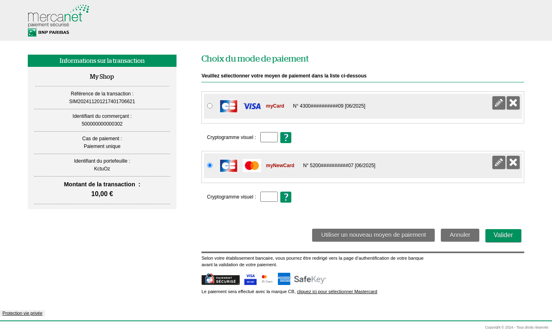Open cryptogram help for the myCard field

pyautogui.click(x=286, y=138)
